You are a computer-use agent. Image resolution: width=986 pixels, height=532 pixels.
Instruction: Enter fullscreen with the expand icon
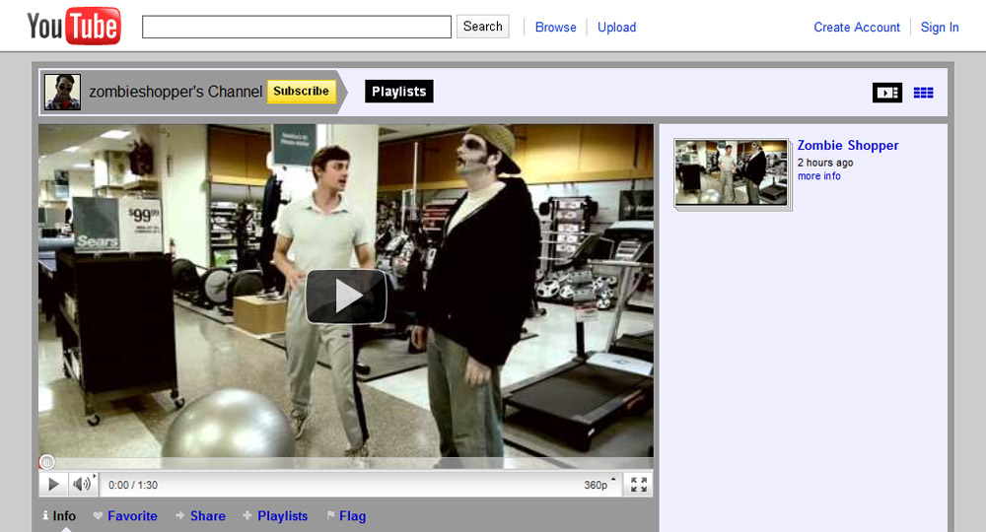[638, 485]
